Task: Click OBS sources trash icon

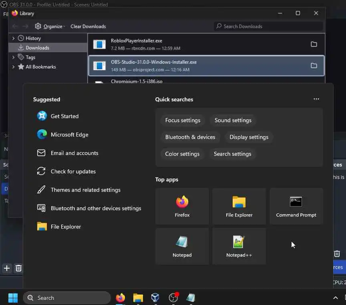Action: tap(337, 254)
